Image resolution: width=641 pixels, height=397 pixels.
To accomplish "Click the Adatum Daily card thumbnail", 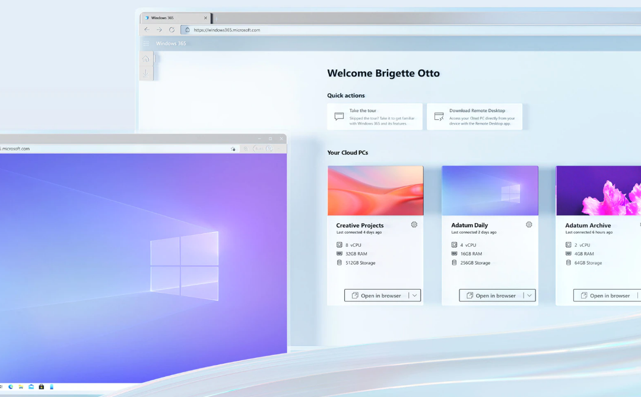I will [x=490, y=190].
